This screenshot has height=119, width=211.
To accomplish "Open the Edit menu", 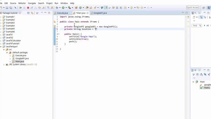I will [x=6, y=3].
